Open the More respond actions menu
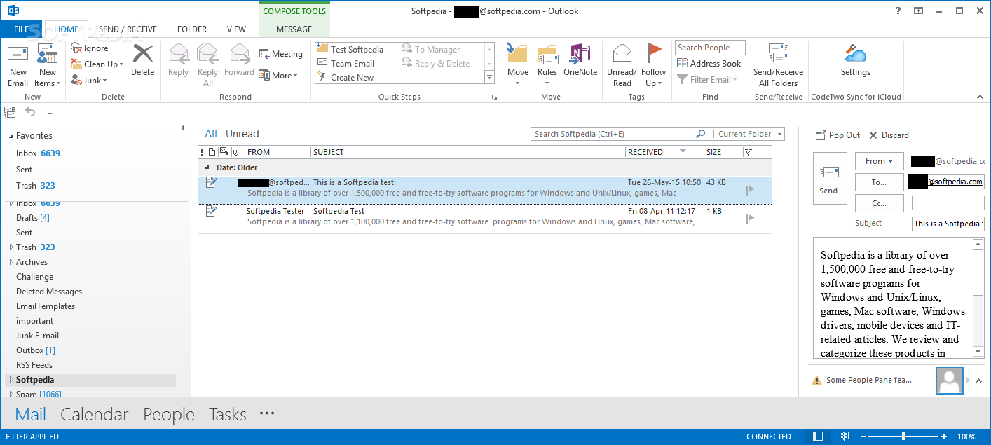The height and width of the screenshot is (445, 991). coord(278,75)
